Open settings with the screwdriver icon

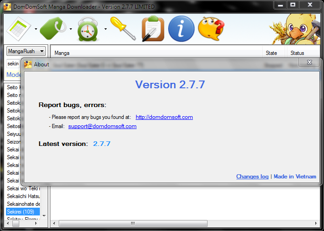[x=123, y=28]
